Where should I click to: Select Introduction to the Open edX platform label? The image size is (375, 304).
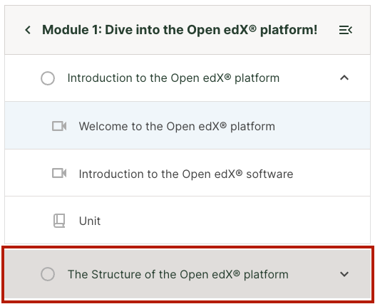[x=173, y=78]
